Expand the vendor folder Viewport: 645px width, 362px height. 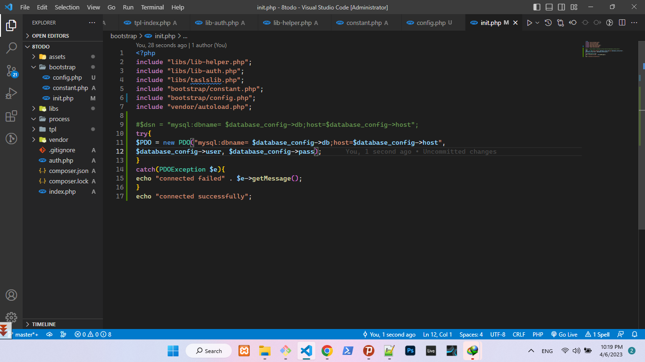63,140
